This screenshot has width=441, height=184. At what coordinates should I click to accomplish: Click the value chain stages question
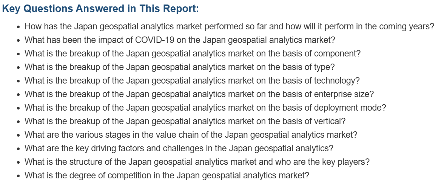[x=191, y=135]
